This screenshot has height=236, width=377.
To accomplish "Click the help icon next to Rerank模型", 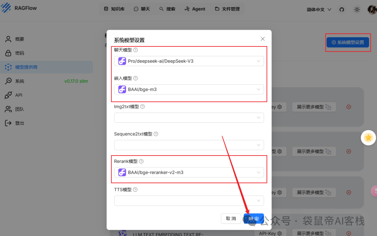I will pyautogui.click(x=141, y=161).
